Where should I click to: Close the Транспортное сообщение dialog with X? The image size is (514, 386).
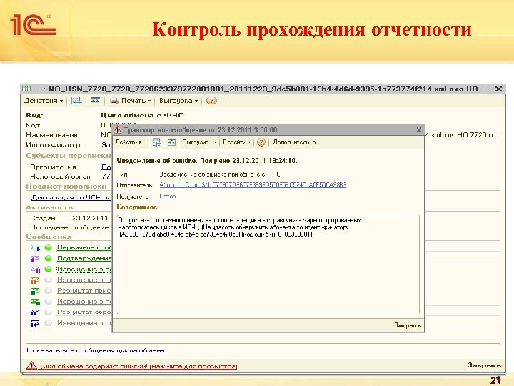point(418,130)
